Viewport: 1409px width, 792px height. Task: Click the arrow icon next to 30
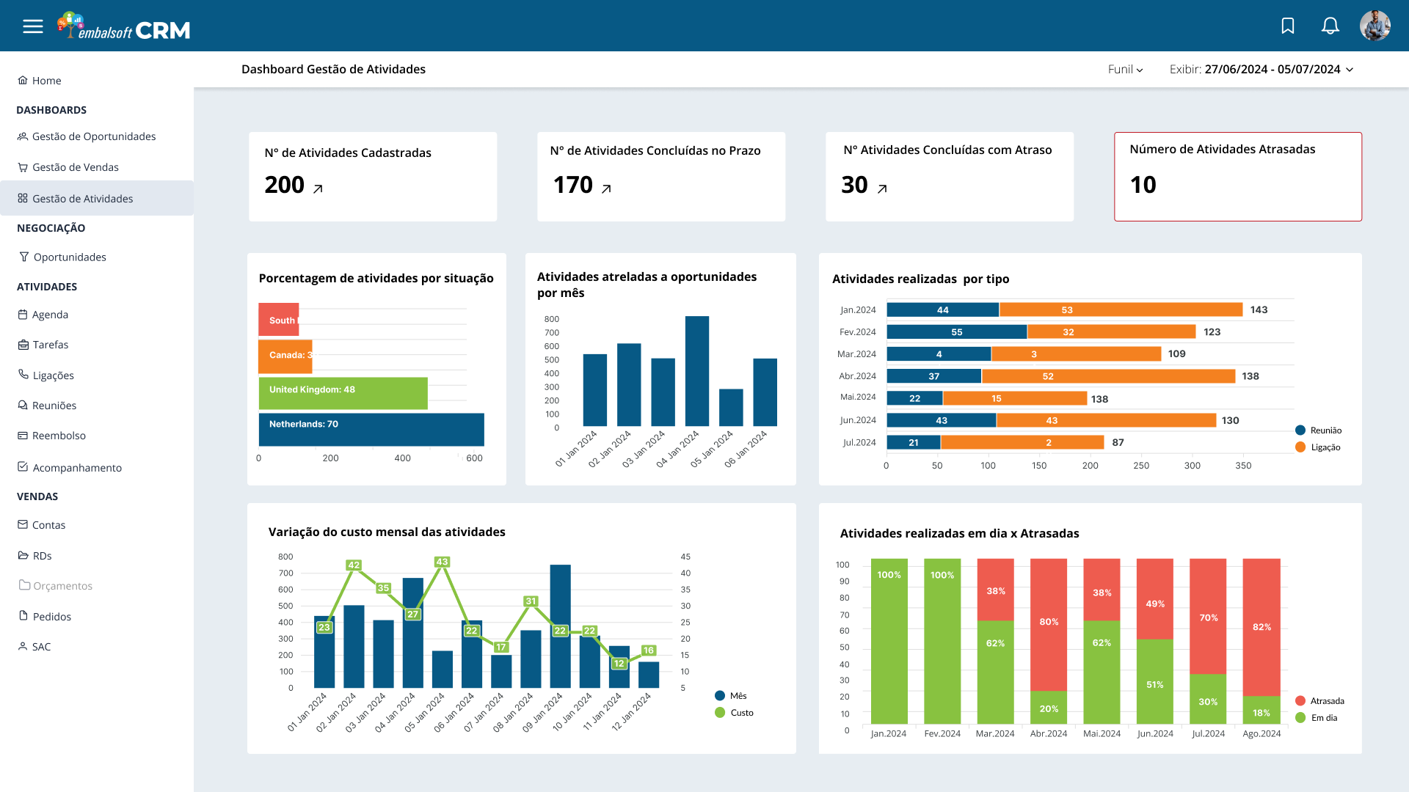(882, 189)
